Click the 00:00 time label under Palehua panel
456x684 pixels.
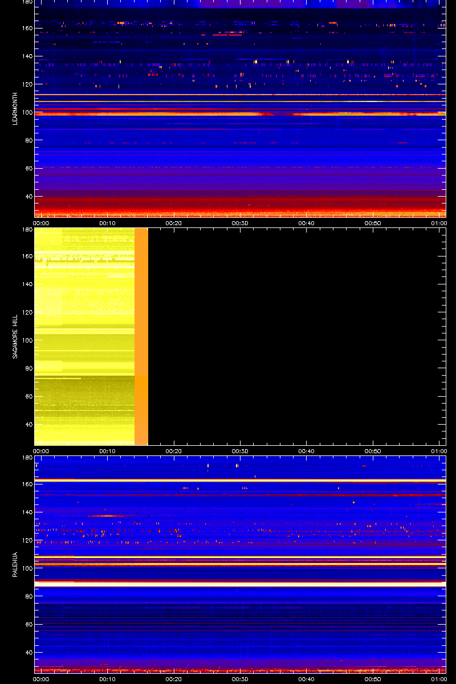(41, 679)
